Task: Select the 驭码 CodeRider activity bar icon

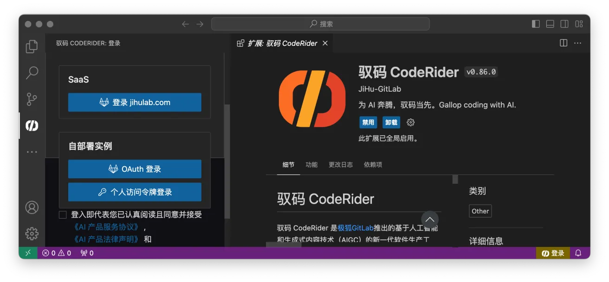Action: click(x=32, y=125)
